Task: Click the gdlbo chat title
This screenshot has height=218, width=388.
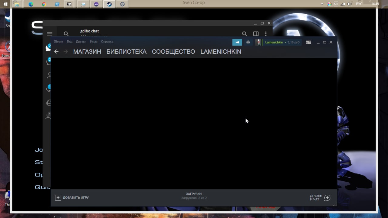Action: click(x=89, y=31)
